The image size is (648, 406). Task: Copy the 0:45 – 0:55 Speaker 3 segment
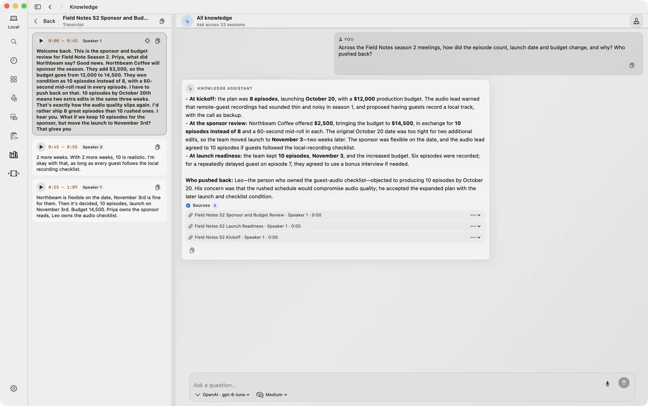[x=158, y=147]
